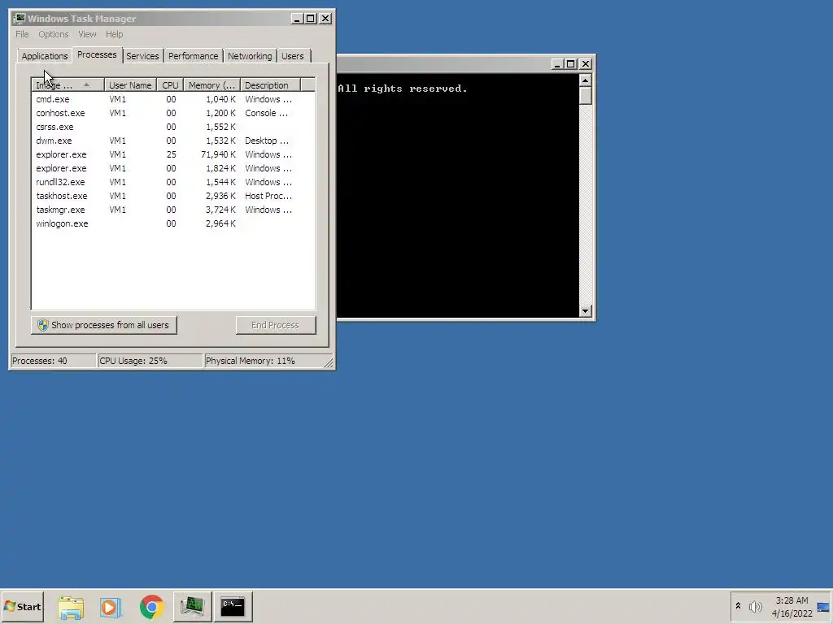Sort by the User Name column header
Screen dimensions: 833x624
click(130, 84)
